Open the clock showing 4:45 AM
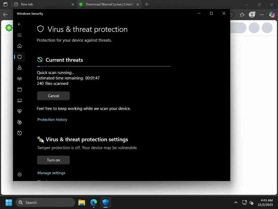Screen dimensions: 278x209 (265, 202)
